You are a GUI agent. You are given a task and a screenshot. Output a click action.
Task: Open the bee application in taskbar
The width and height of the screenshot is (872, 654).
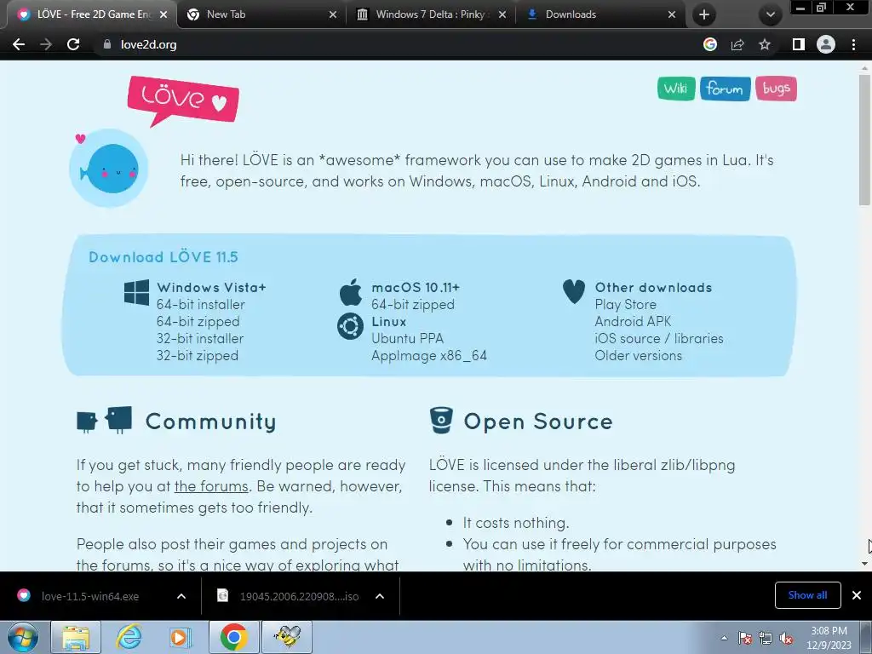(x=287, y=637)
